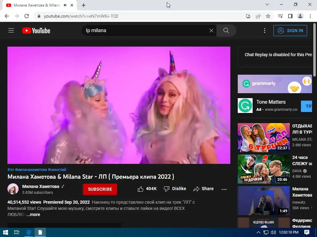
Task: Go back with browser back arrow
Action: pos(7,16)
